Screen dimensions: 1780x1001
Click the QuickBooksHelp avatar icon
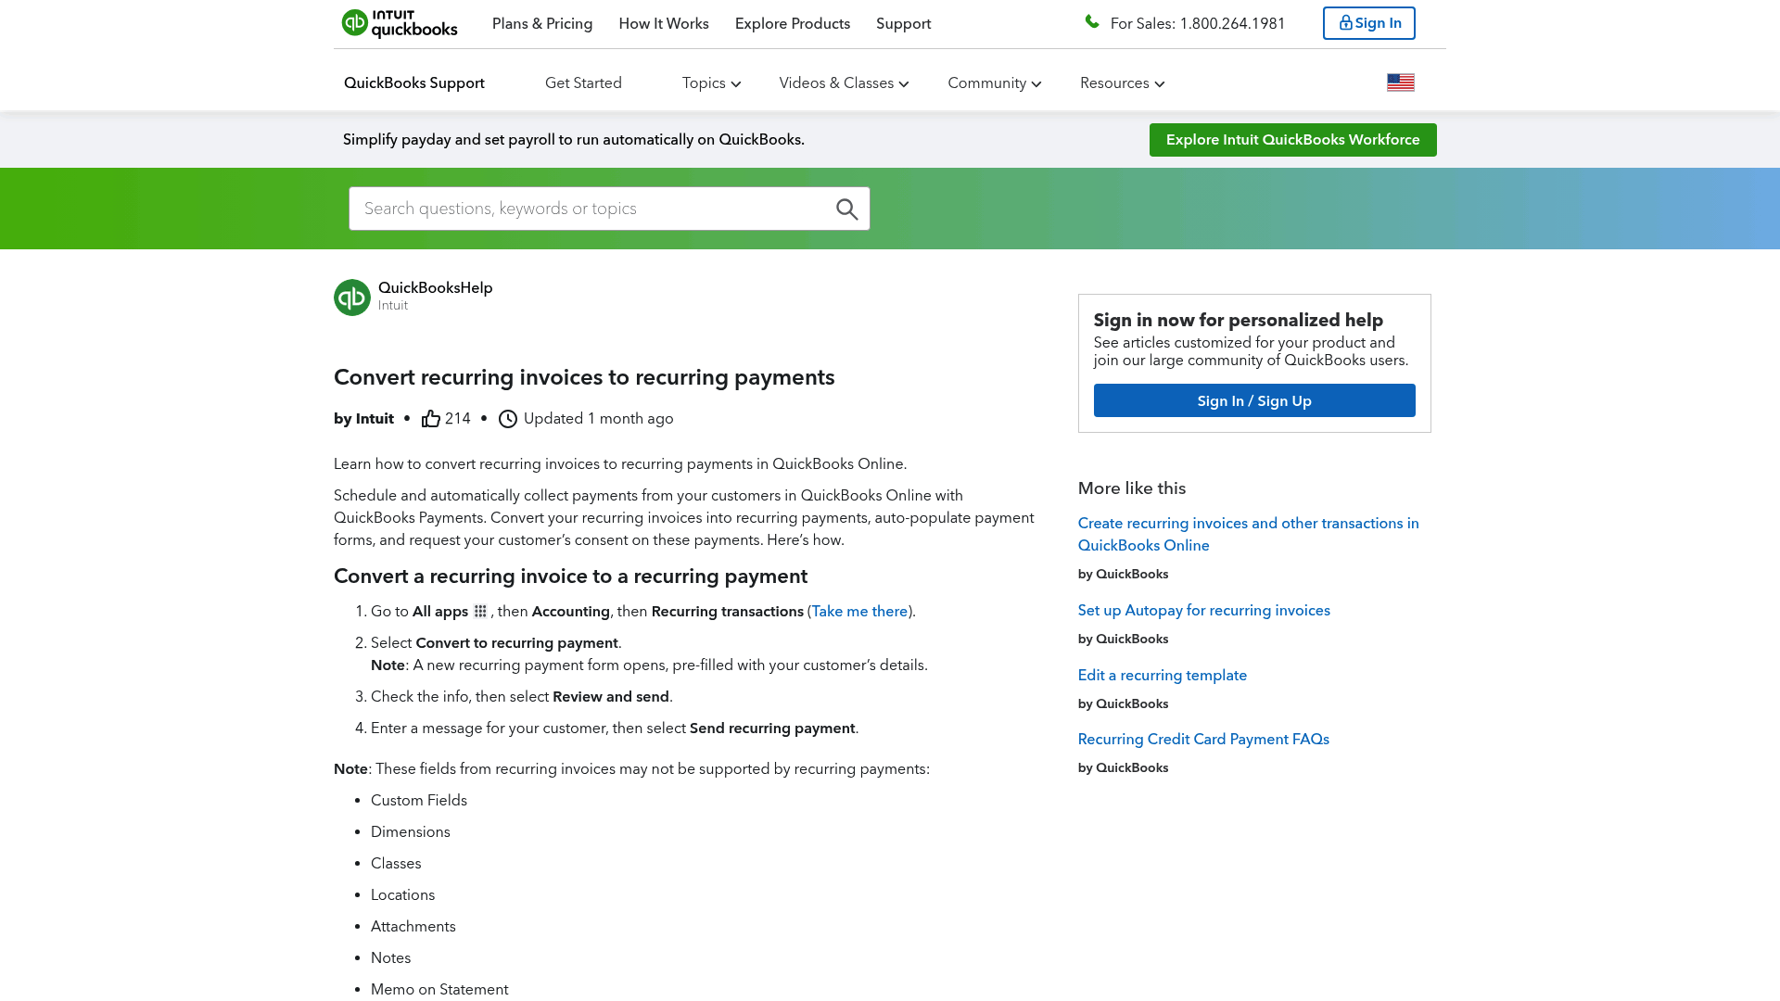[352, 298]
